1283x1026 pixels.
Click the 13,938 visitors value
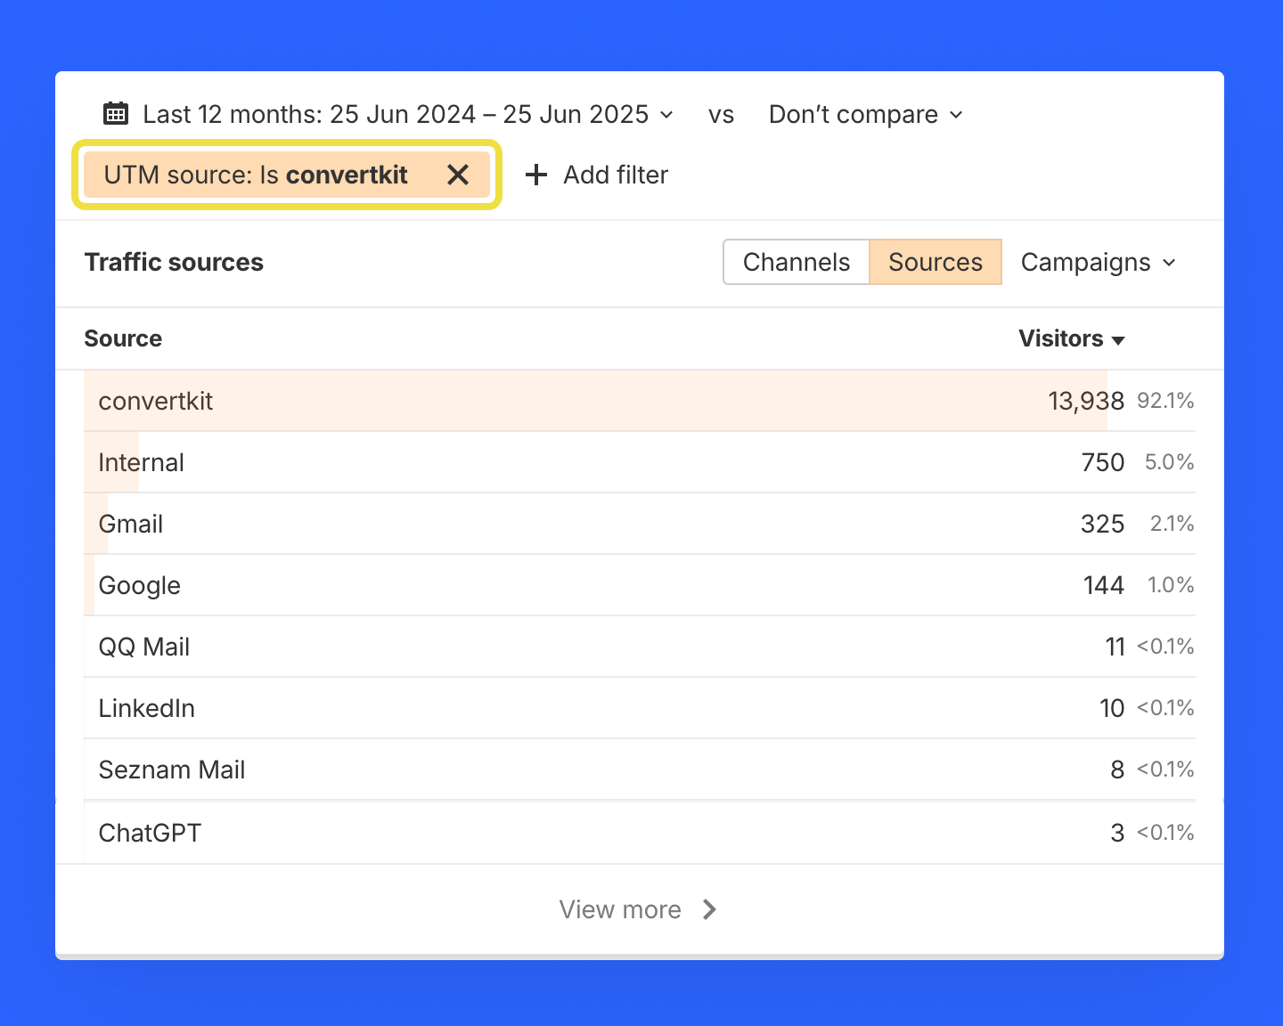pyautogui.click(x=1086, y=401)
